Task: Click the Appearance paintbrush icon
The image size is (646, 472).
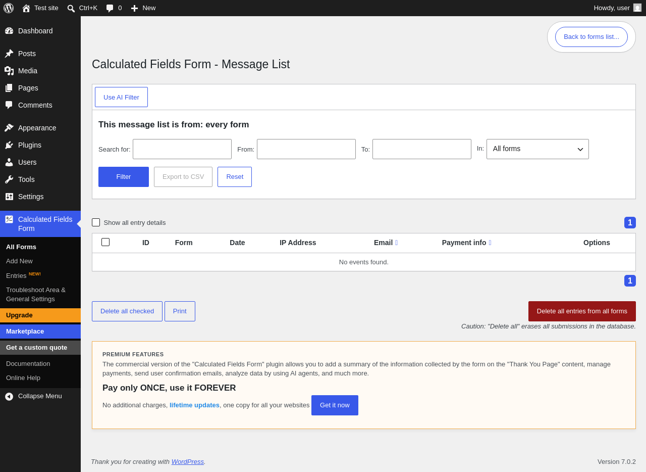Action: click(9, 128)
